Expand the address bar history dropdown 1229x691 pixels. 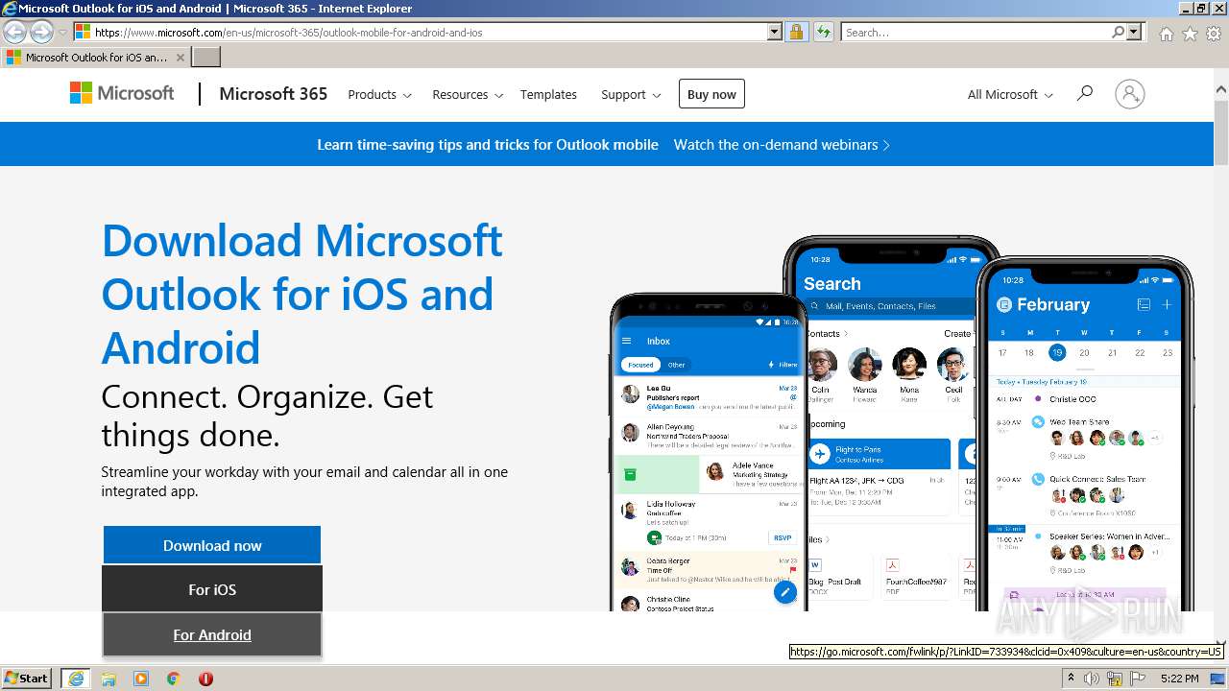[x=775, y=32]
